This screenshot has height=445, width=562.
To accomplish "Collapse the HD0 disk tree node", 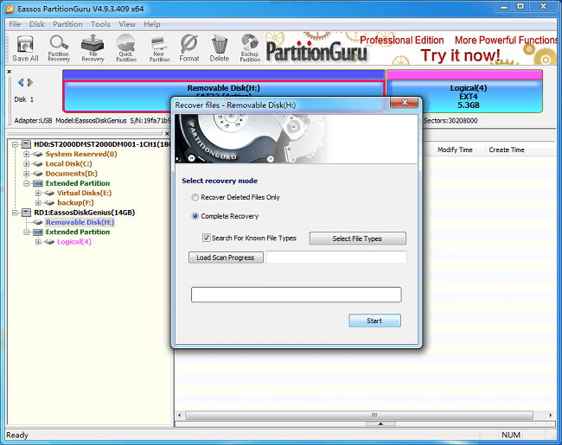I will coord(15,145).
